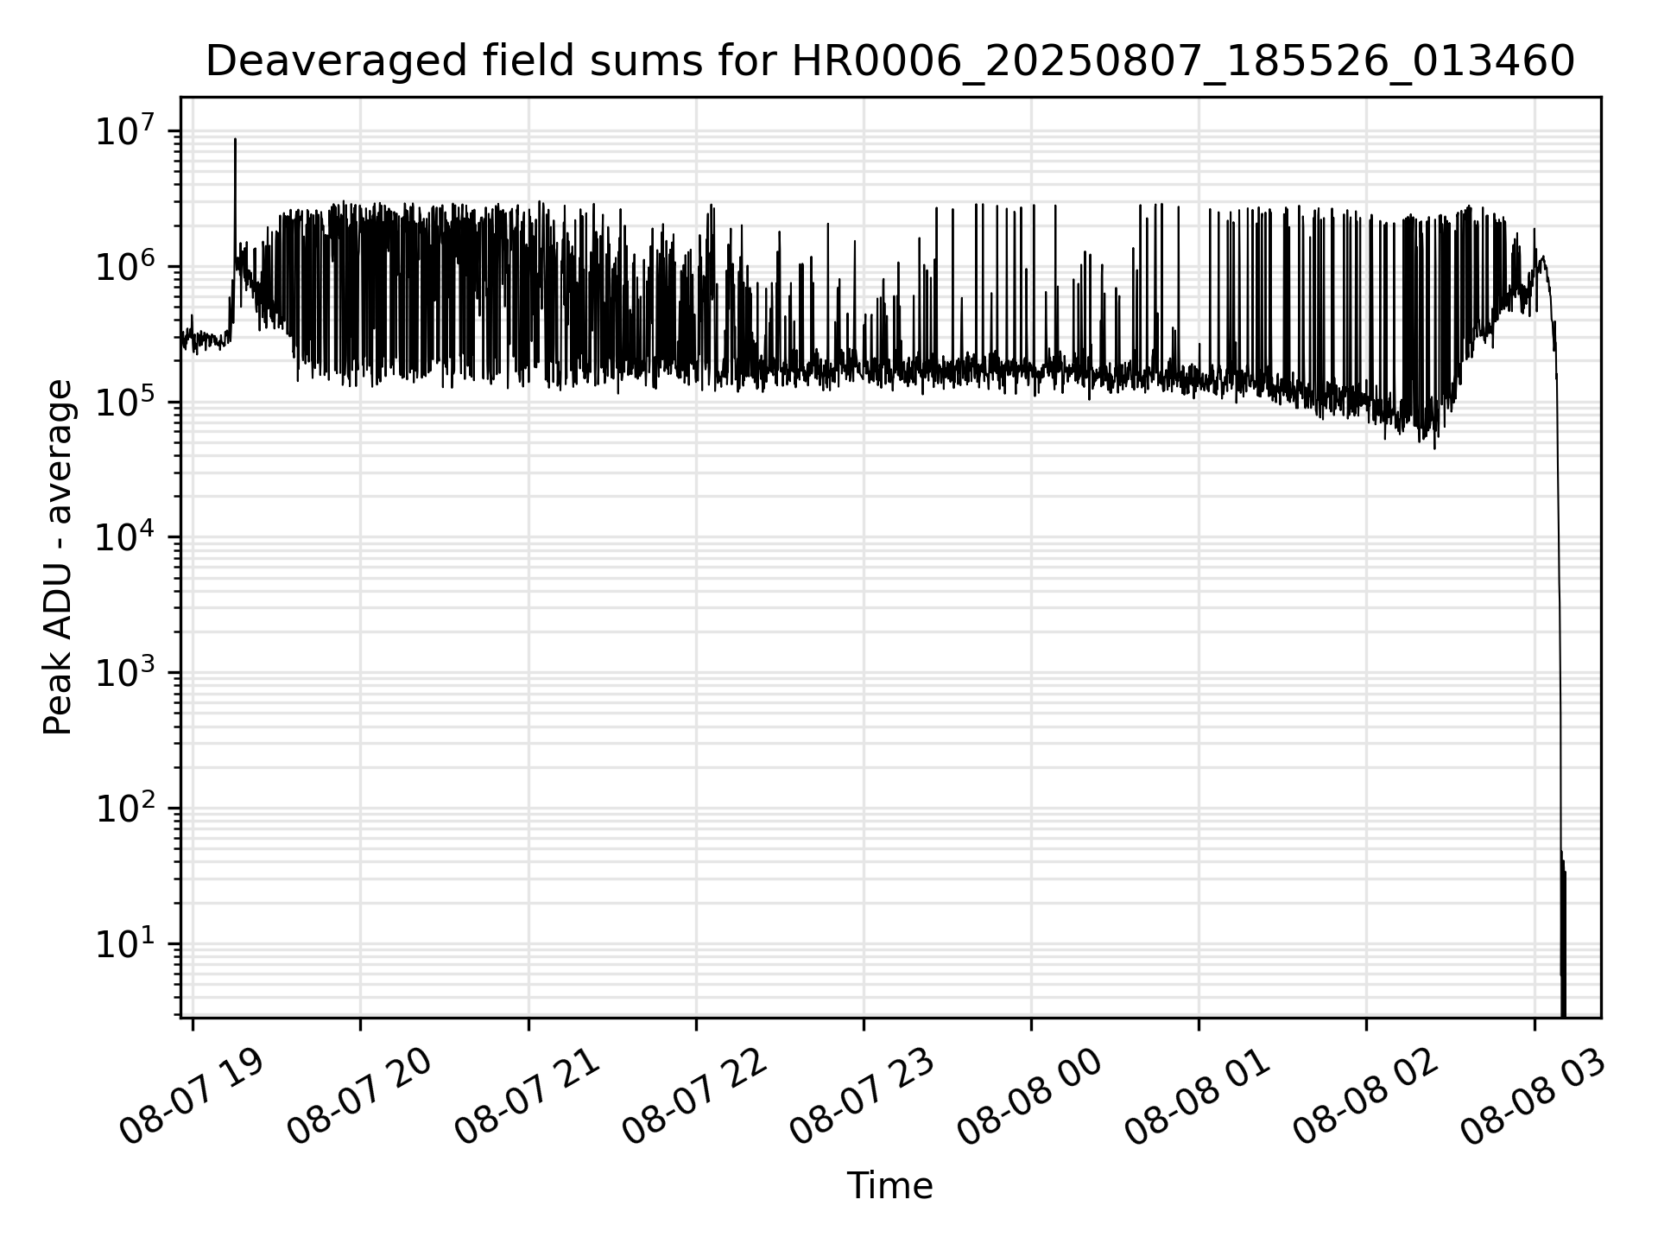Viewport: 1658px width, 1244px height.
Task: Click the x-axis tick label '08-08 00'
Action: [x=1032, y=1097]
